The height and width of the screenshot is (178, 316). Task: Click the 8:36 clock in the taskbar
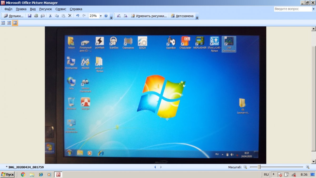304,175
